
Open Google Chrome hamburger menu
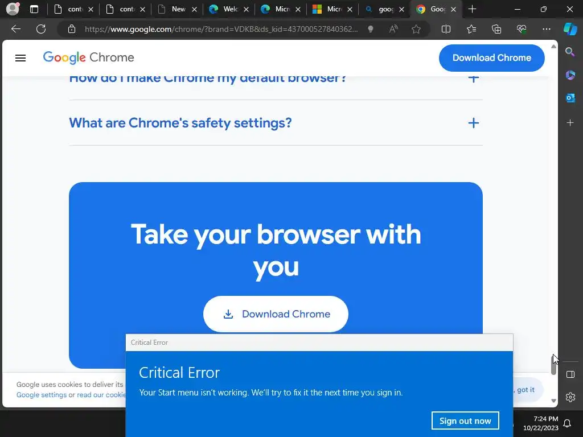(20, 58)
